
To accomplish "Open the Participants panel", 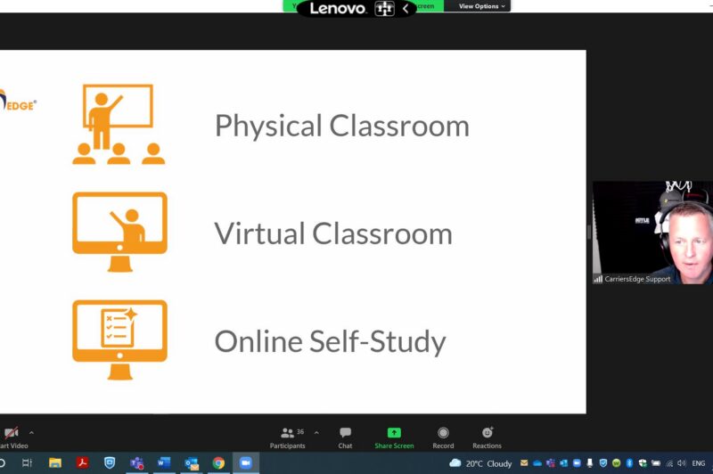I will pos(287,437).
